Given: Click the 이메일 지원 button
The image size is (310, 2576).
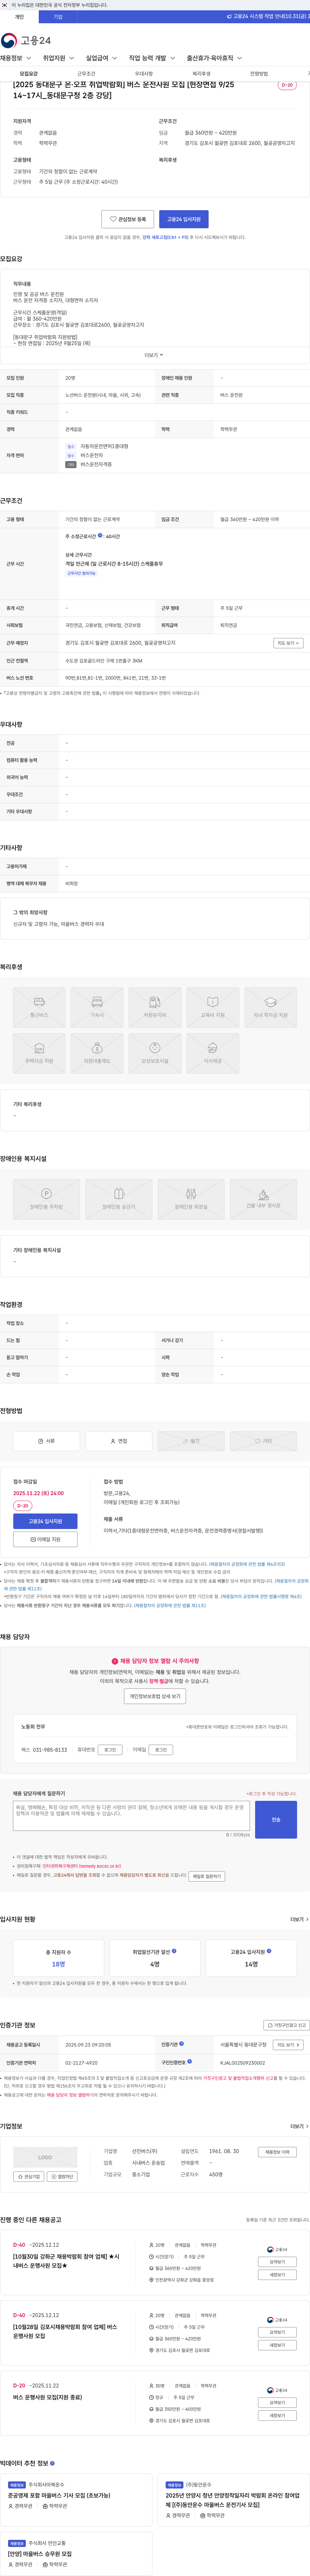Looking at the screenshot, I should (x=45, y=1539).
